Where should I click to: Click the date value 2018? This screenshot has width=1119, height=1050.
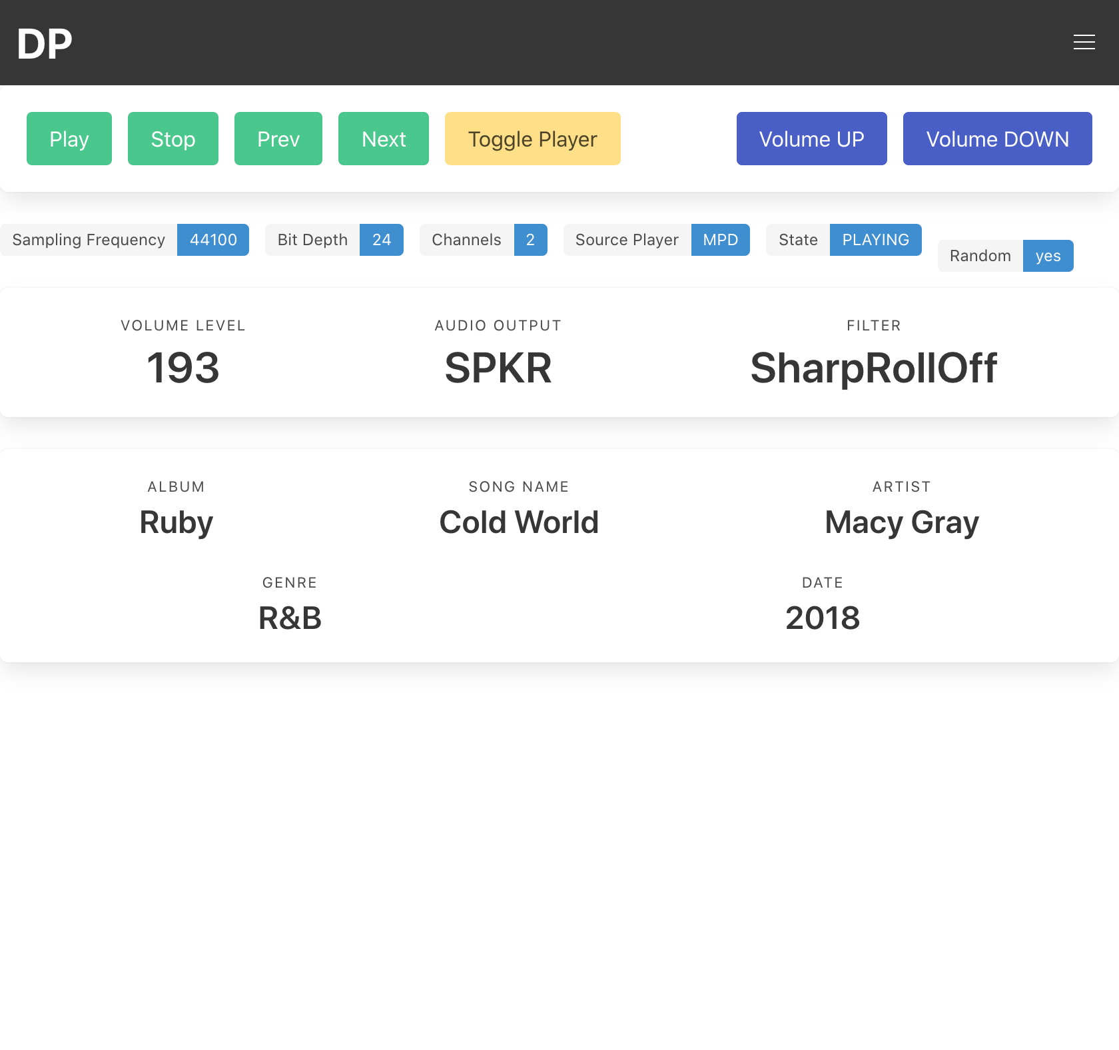823,618
